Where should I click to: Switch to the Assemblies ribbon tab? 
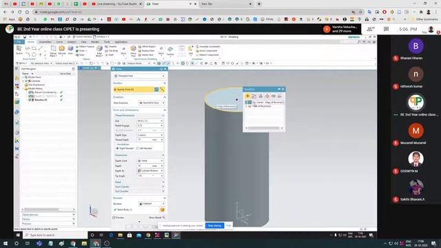point(45,41)
